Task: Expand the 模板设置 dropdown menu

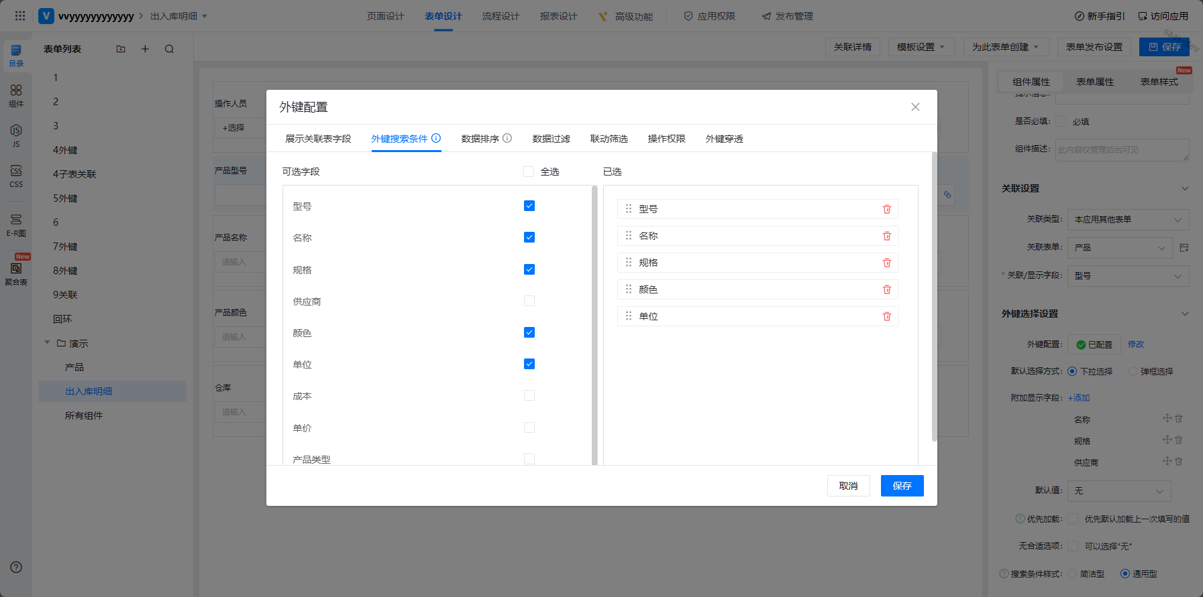Action: [920, 47]
